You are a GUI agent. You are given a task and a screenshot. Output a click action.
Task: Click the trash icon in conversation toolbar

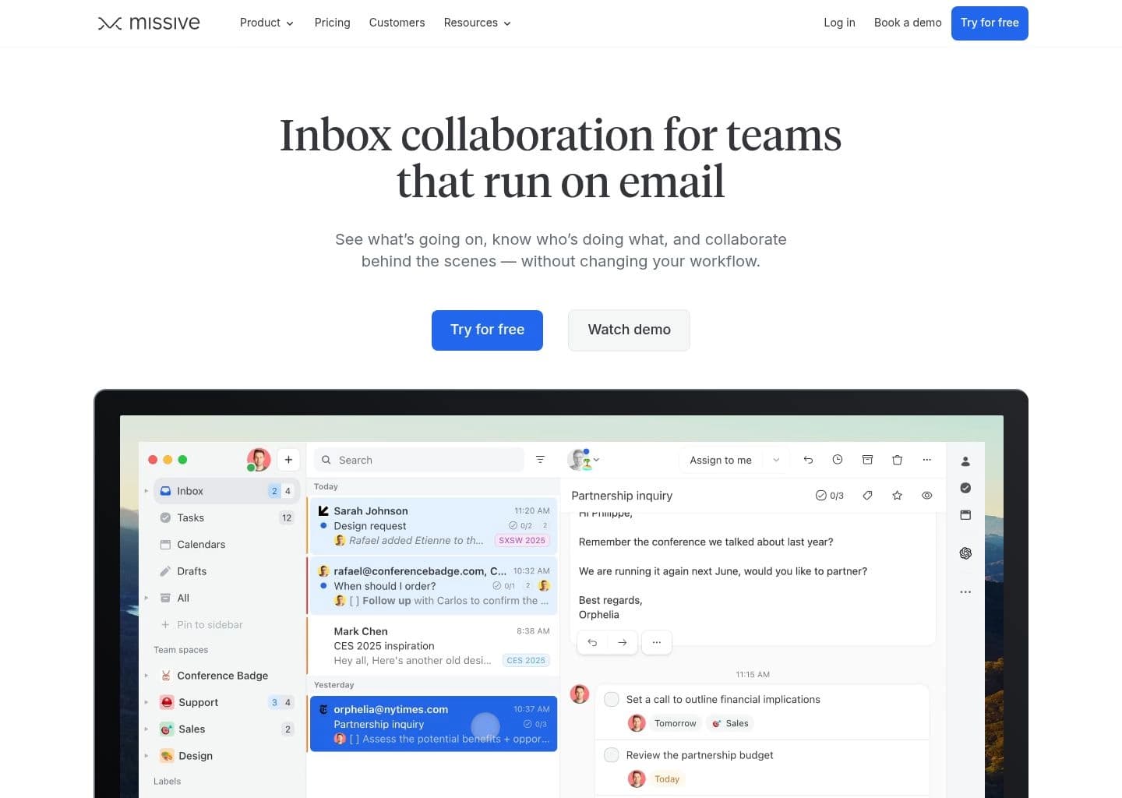(x=897, y=460)
